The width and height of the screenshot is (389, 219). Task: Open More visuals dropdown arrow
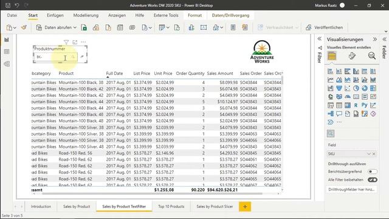221,27
